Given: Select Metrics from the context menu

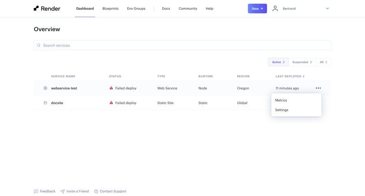Looking at the screenshot, I should (x=281, y=100).
